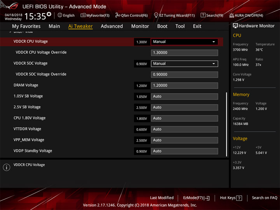Screen dimensions: 280x210
Task: Click the 0.600V current value box
Action: [142, 129]
